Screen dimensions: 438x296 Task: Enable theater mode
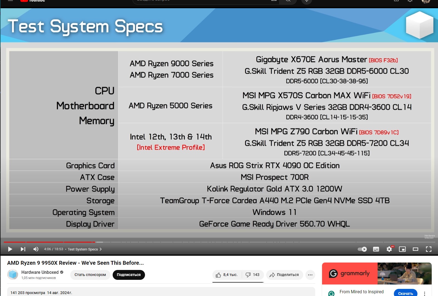point(416,249)
